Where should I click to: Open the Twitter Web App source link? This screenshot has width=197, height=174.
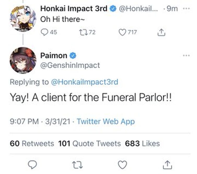(106, 121)
